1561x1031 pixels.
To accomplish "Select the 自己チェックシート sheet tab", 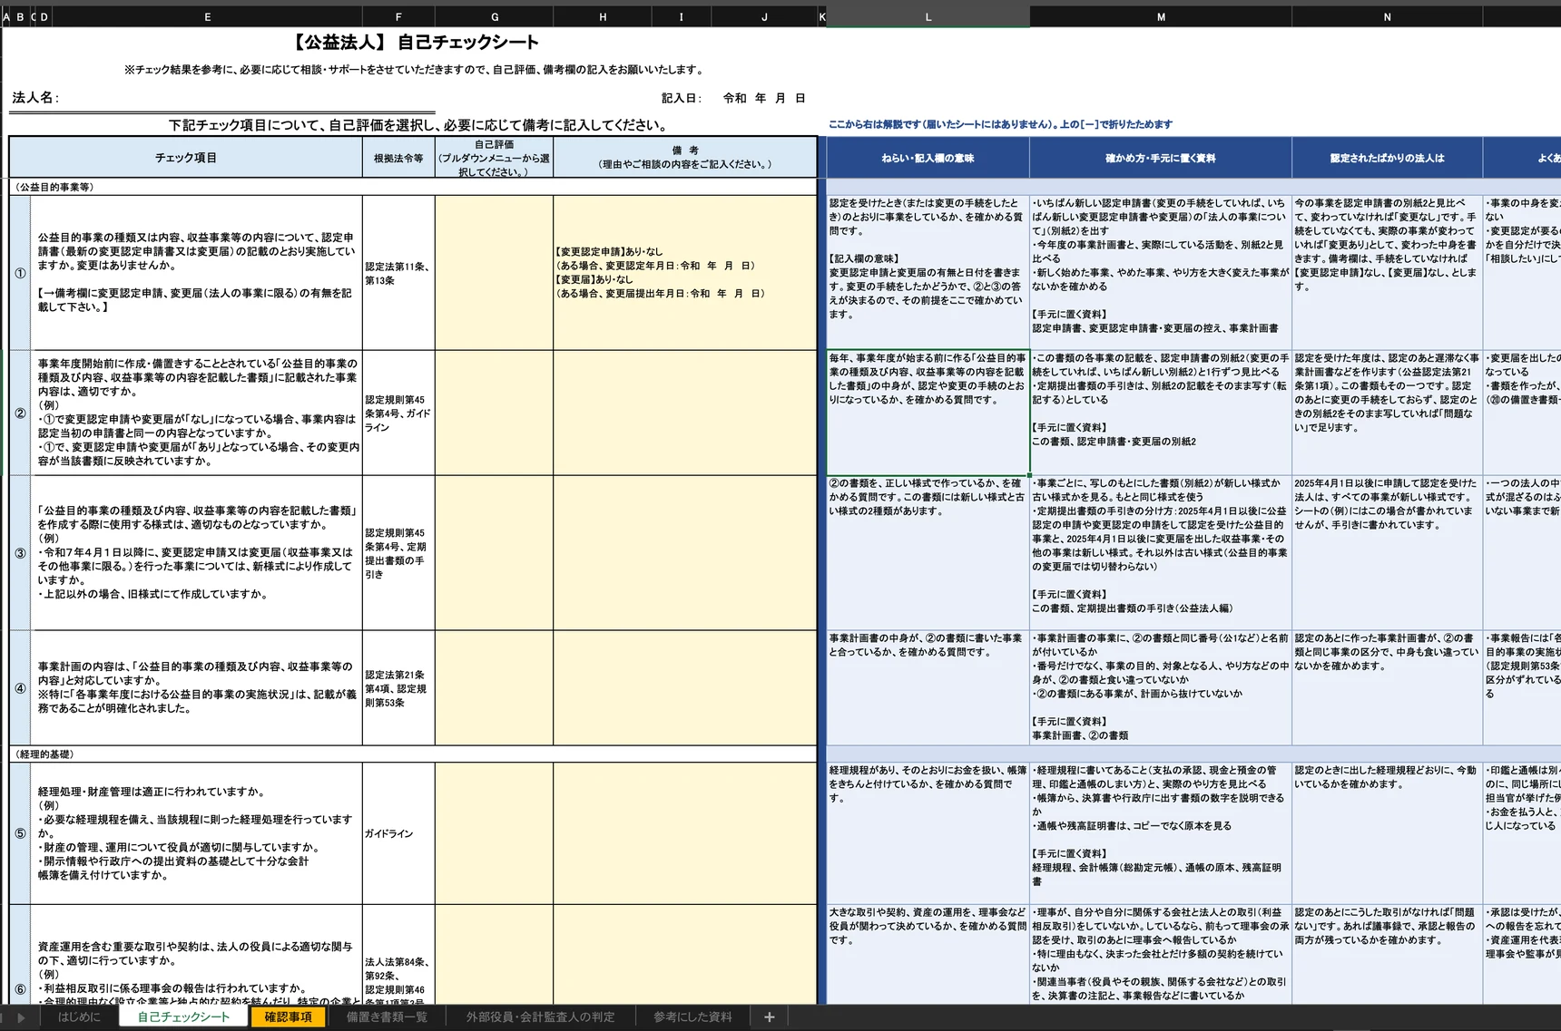I will click(x=183, y=1017).
